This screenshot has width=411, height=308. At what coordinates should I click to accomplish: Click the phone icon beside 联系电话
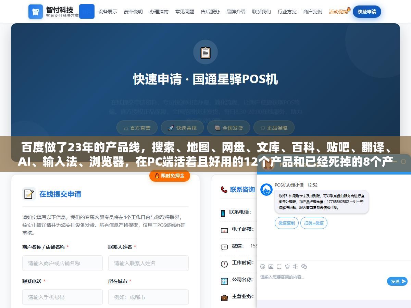pos(223,213)
